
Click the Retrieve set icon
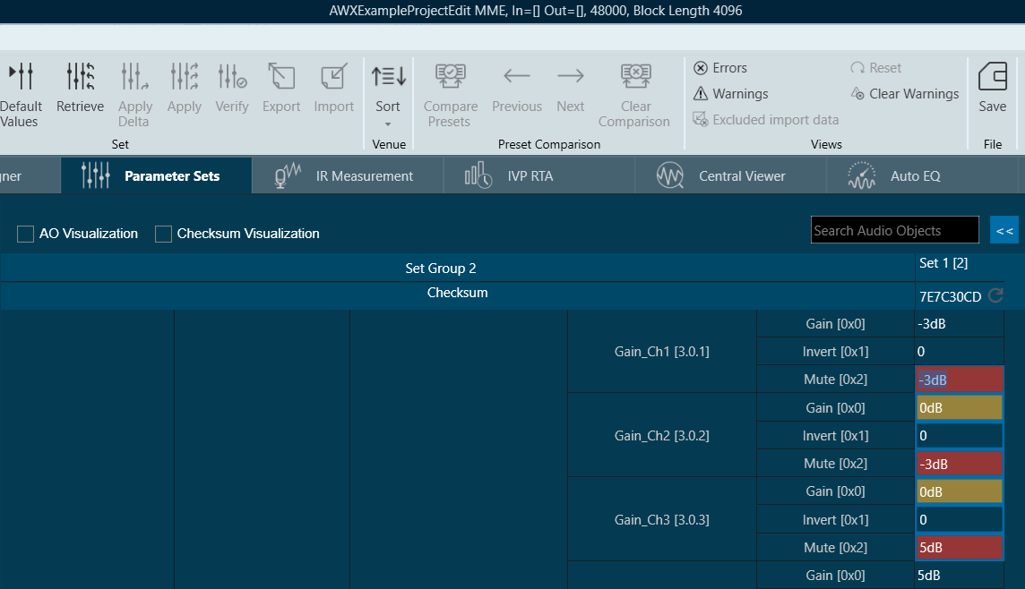pos(80,76)
